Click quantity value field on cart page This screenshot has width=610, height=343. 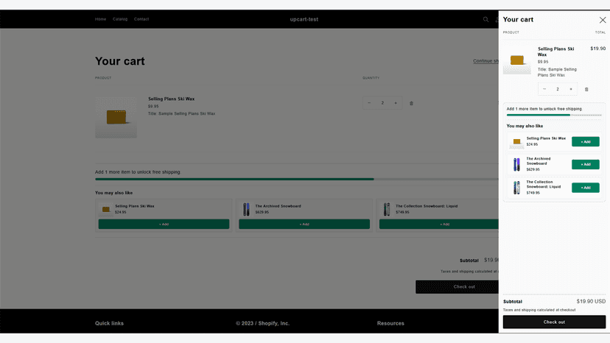coord(382,103)
